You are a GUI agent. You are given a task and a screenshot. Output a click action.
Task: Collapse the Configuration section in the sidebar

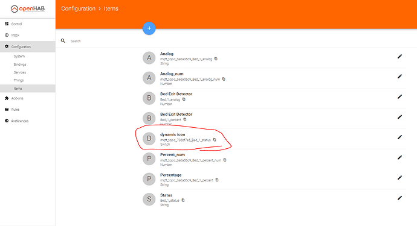[28, 46]
